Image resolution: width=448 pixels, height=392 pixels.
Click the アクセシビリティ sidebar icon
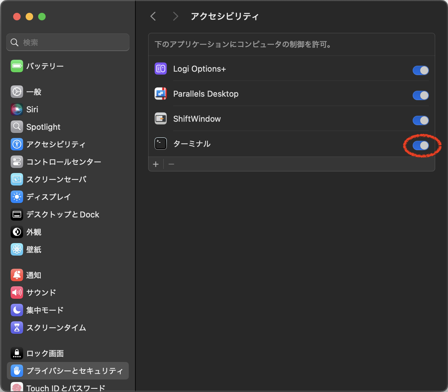[x=17, y=144]
